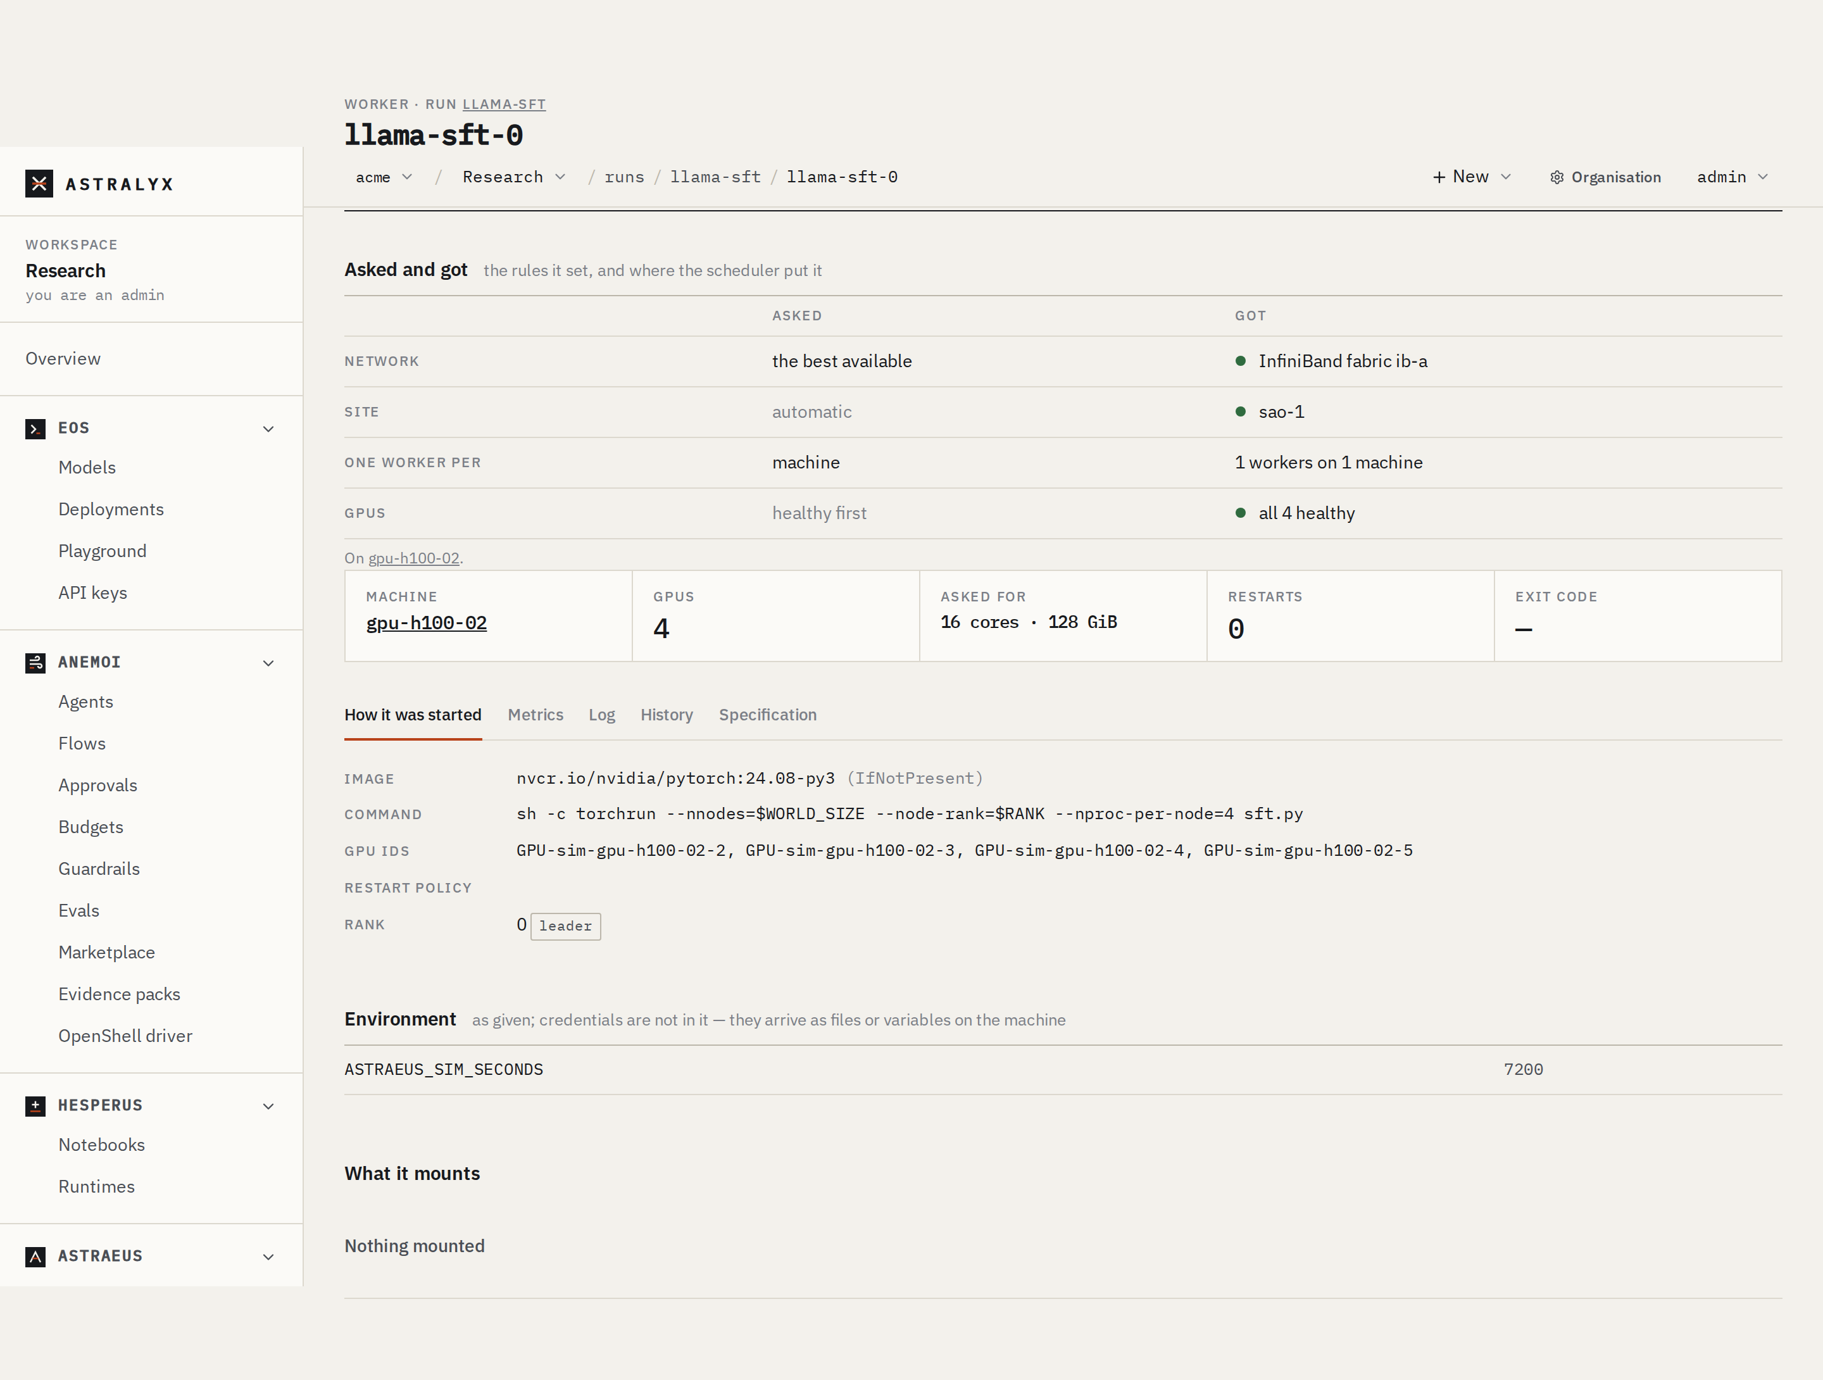This screenshot has height=1380, width=1823.
Task: Open Budgets in the sidebar
Action: pos(91,827)
